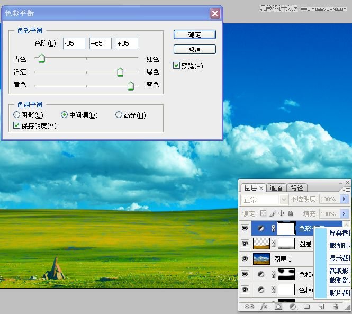Click the link layers icon in Layers panel footer
This screenshot has height=314, width=352.
[x=249, y=307]
